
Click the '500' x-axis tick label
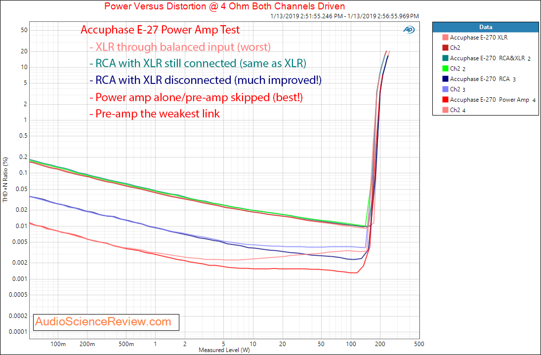419,344
